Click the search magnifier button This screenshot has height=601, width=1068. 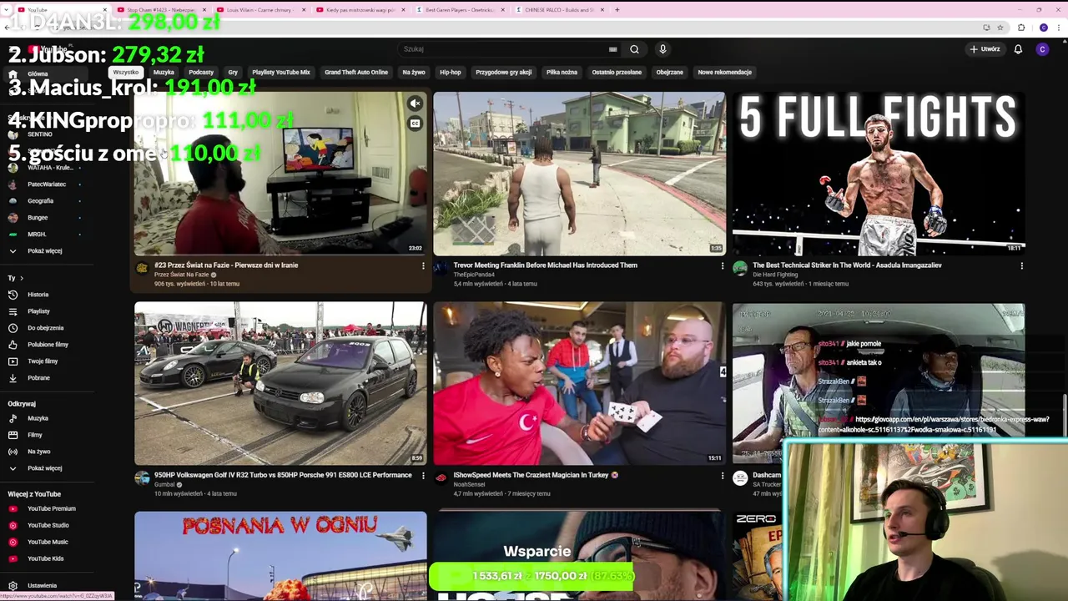pyautogui.click(x=634, y=49)
